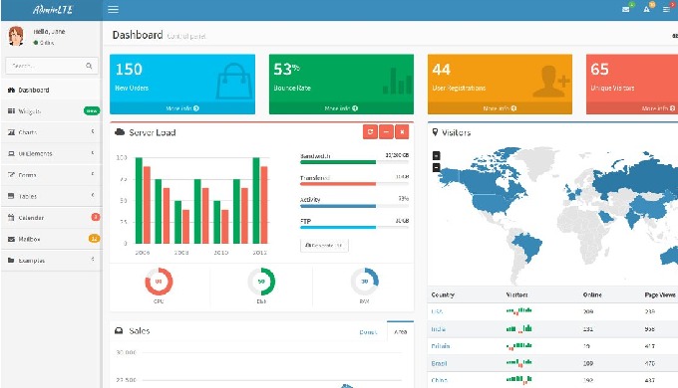This screenshot has height=388, width=678.
Task: Click the Activity progress bar
Action: (354, 206)
